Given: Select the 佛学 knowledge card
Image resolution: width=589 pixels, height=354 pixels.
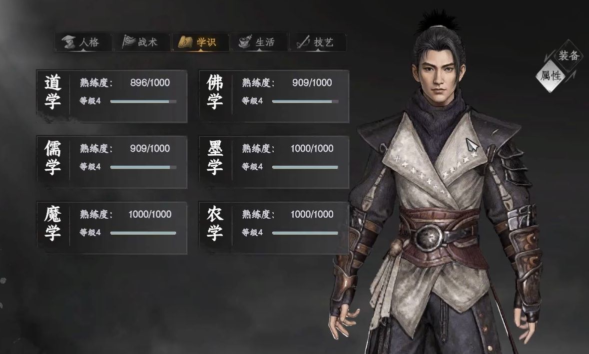Looking at the screenshot, I should 274,96.
